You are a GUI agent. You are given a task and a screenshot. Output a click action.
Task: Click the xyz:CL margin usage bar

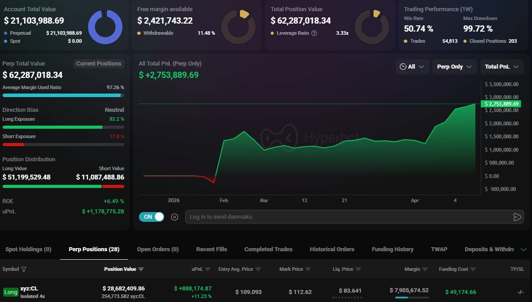(412, 298)
